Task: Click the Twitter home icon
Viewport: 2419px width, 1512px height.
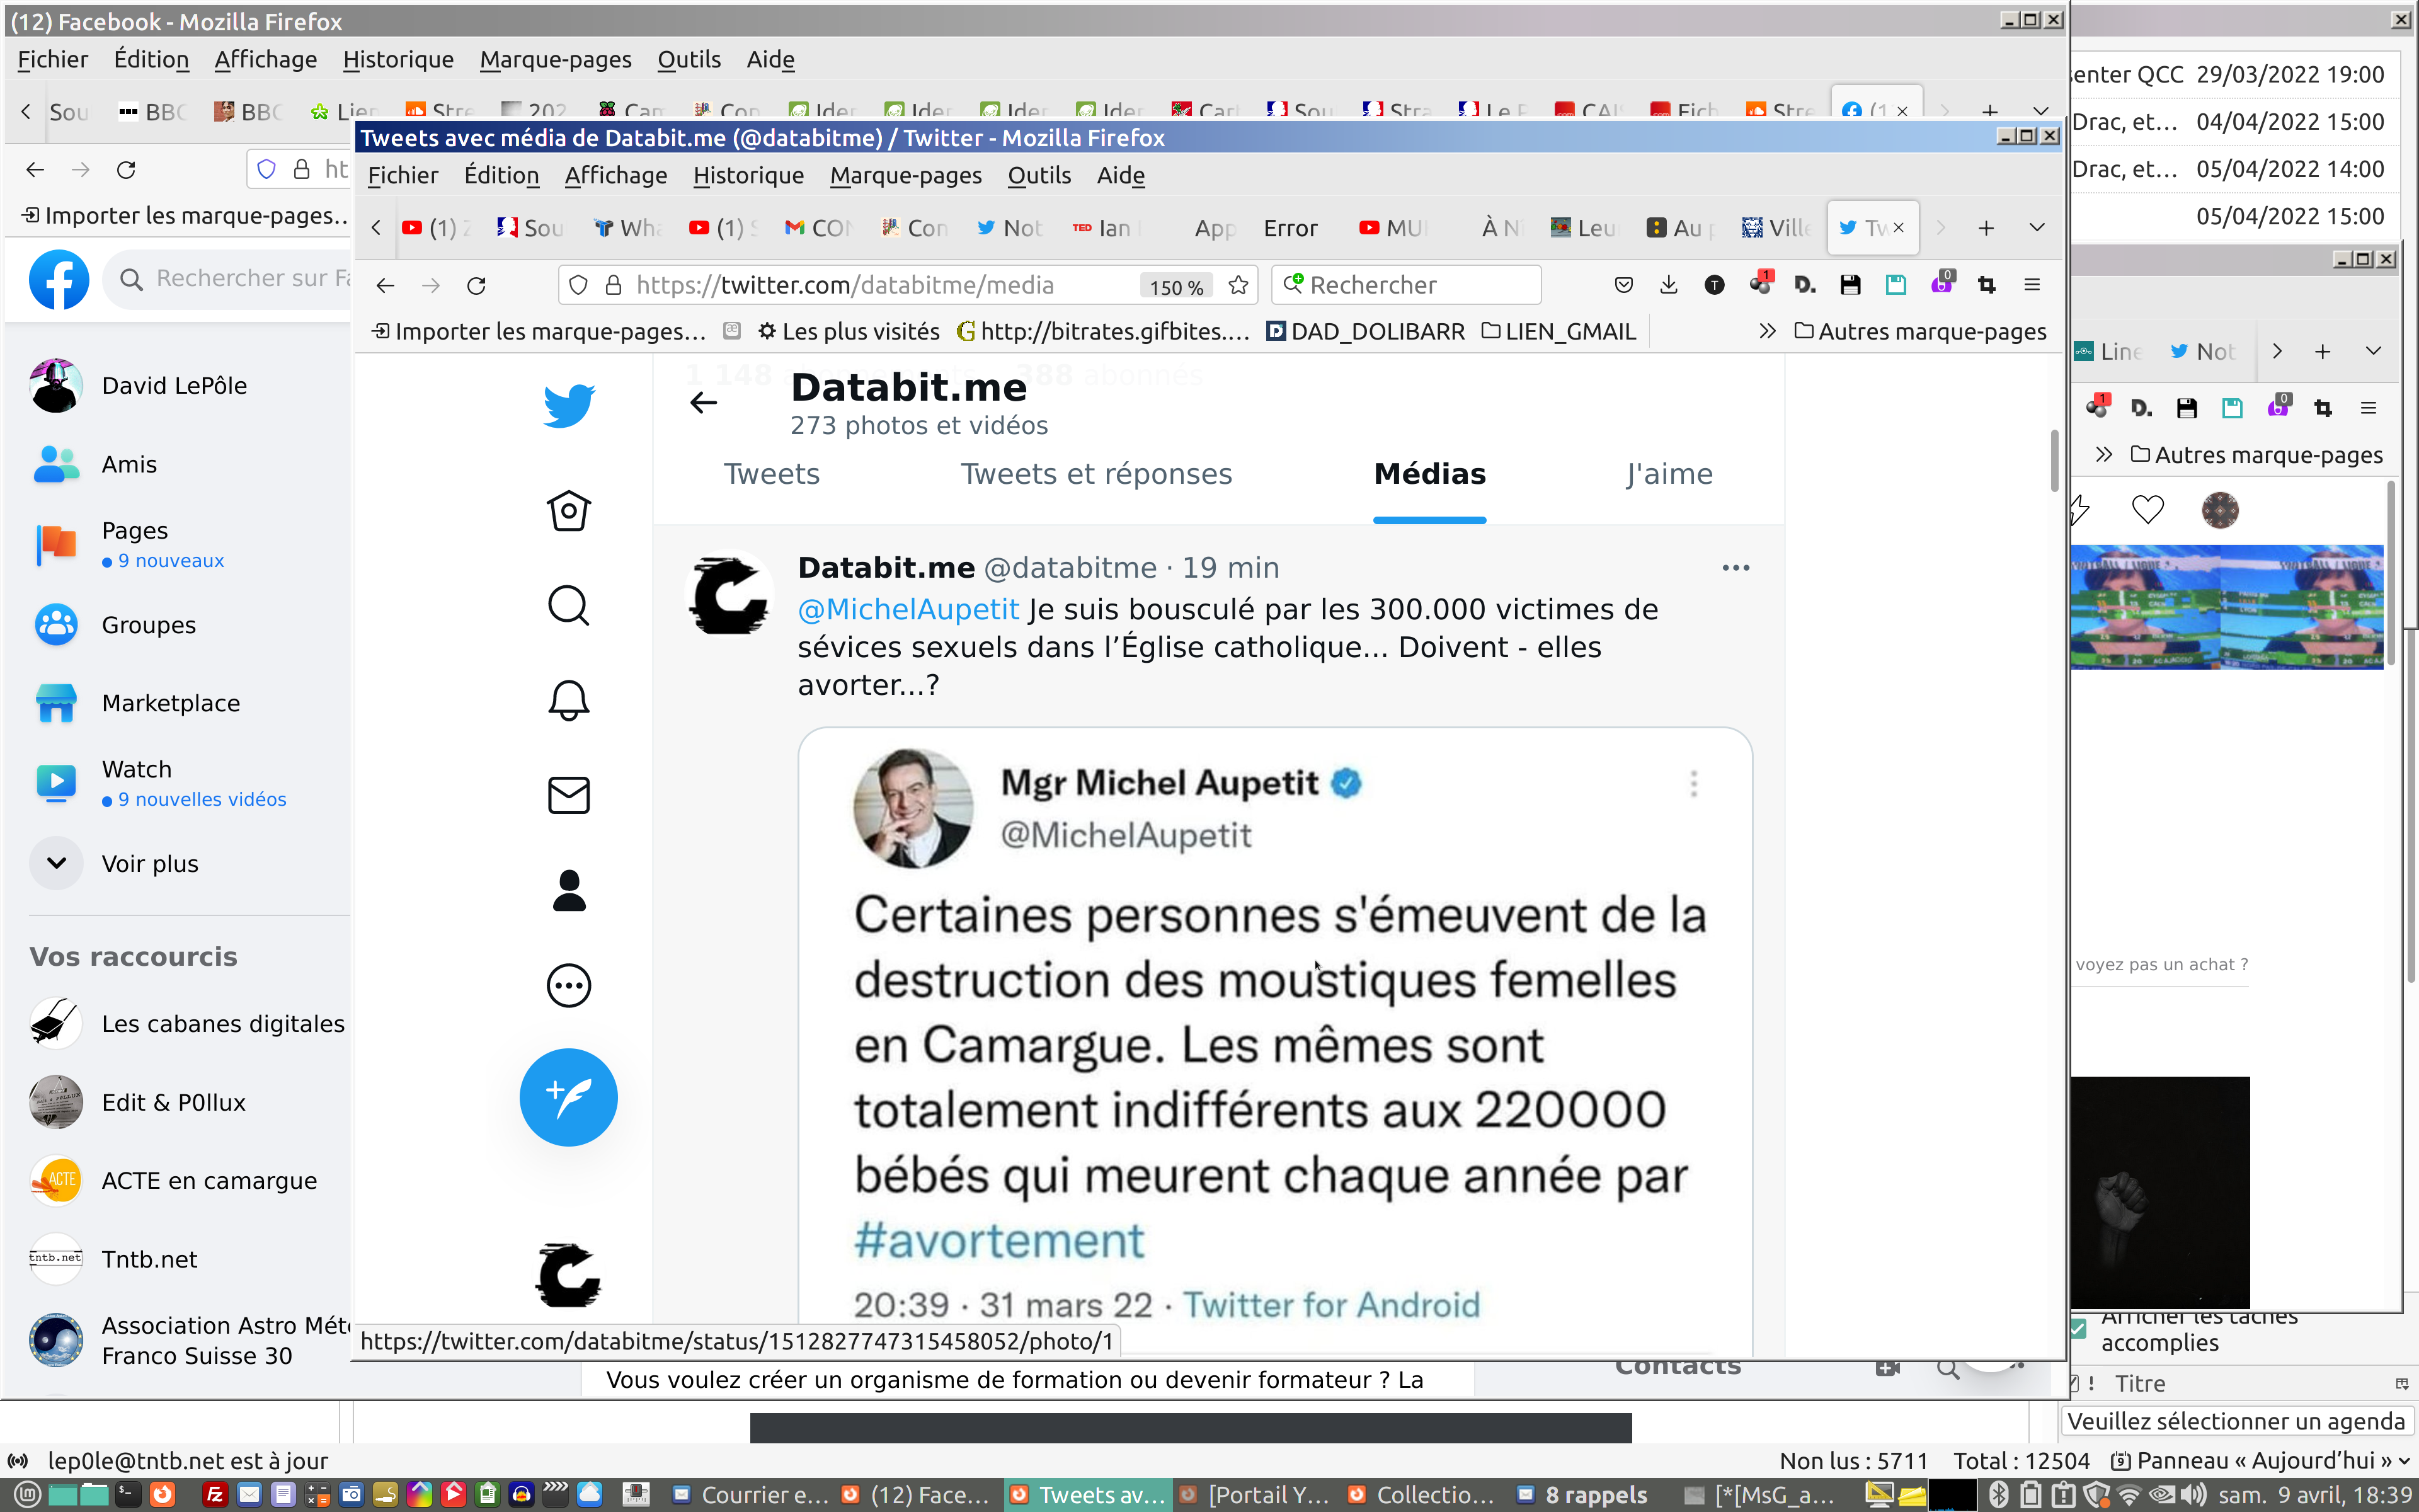Action: pos(569,511)
